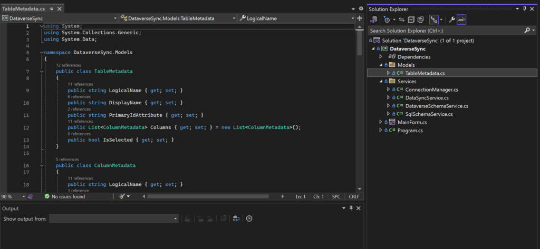Expand TableMetadata.cs in Solution Explorer

[x=389, y=73]
